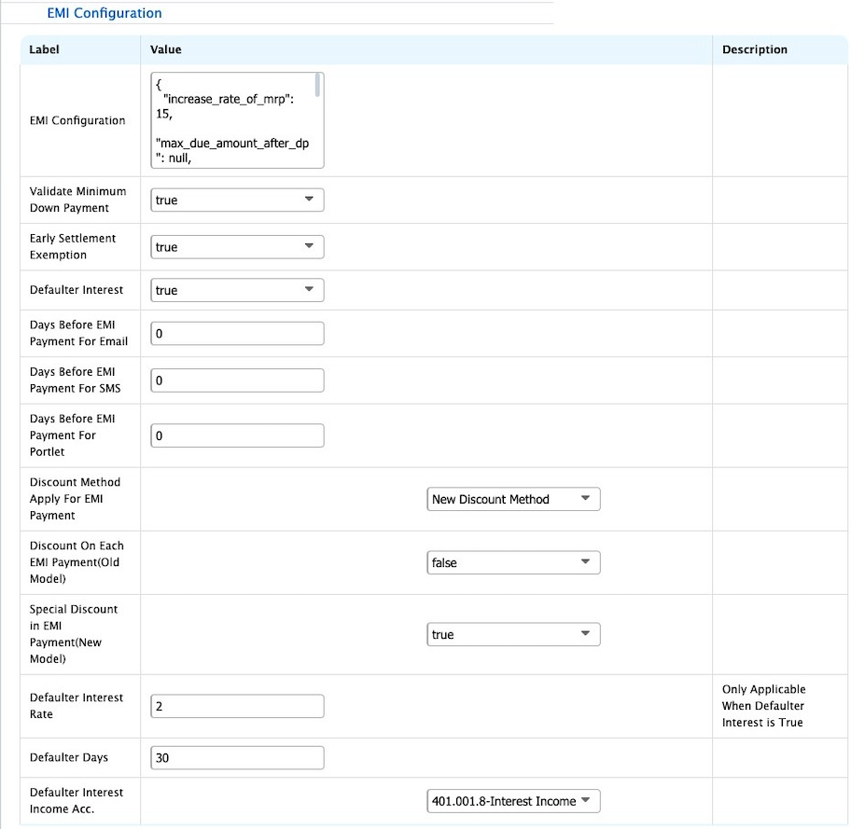Click the 'Discount On Each EMI Payment(Old Model)' label

pos(77,562)
